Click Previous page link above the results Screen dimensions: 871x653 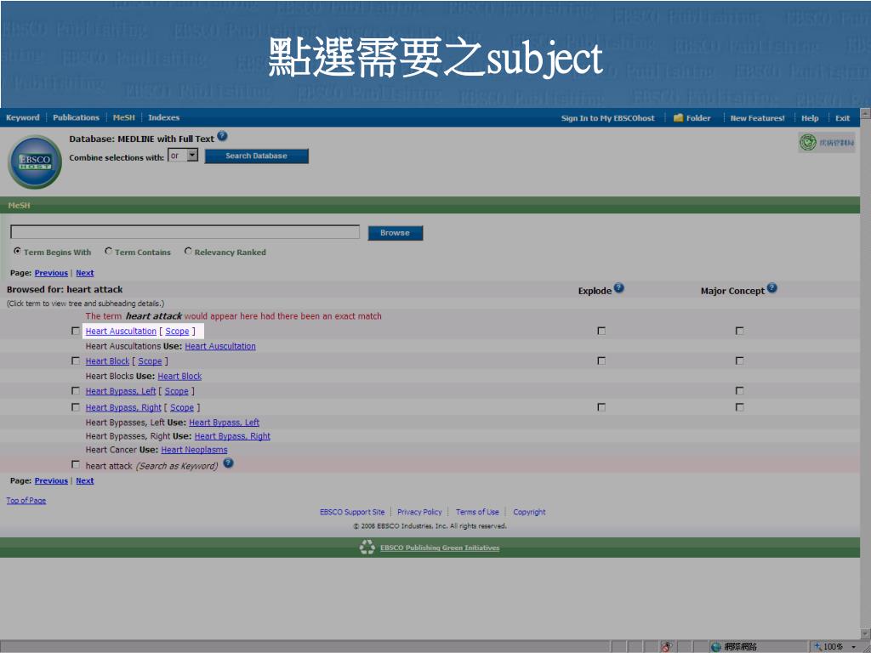tap(51, 273)
